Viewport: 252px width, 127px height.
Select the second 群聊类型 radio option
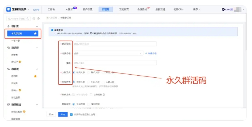coord(89,104)
